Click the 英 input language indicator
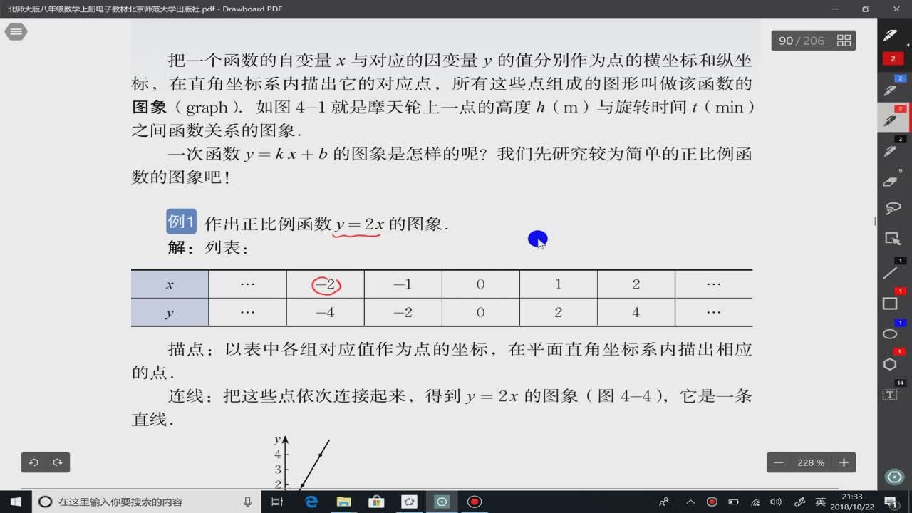Viewport: 912px width, 513px height. click(x=821, y=502)
